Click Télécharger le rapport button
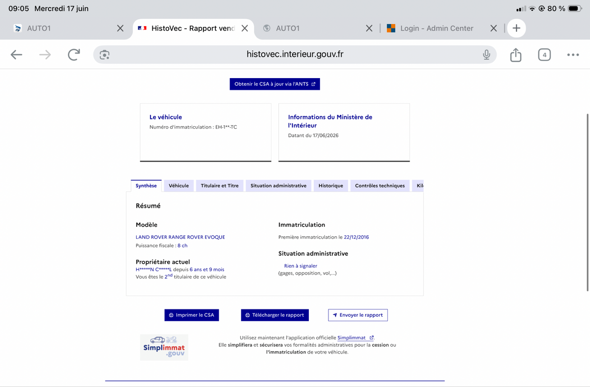590x387 pixels. tap(275, 315)
